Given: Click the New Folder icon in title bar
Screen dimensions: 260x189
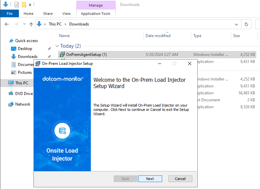Looking at the screenshot, I should 24,5.
